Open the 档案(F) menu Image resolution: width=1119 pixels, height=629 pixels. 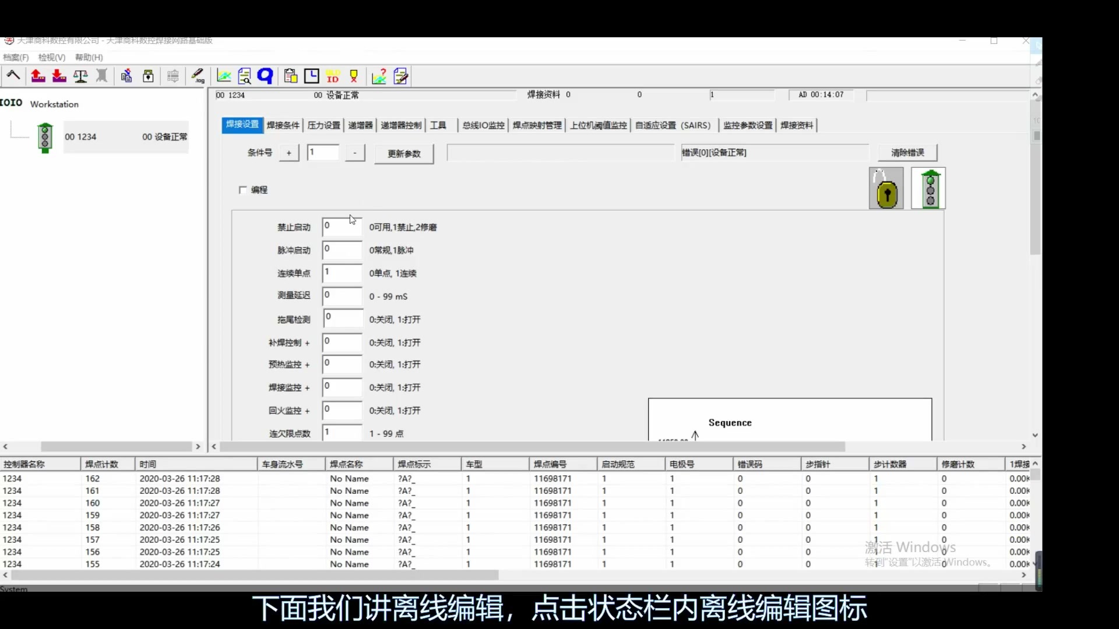point(16,57)
